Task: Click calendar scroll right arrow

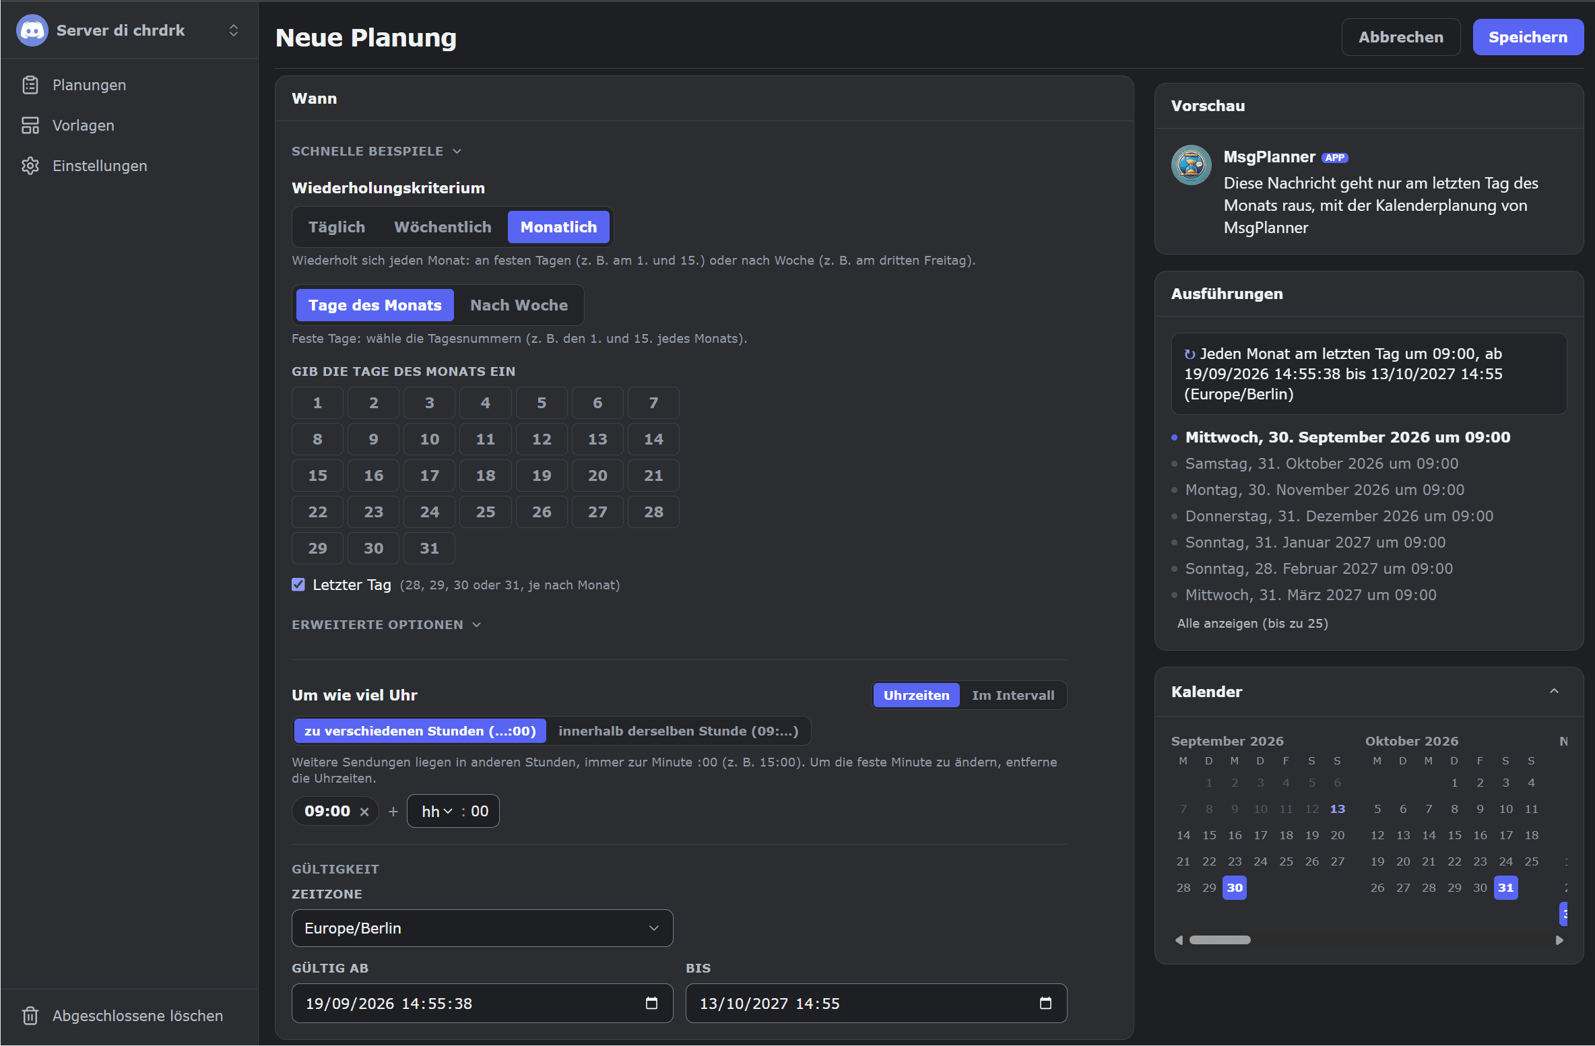Action: tap(1559, 940)
